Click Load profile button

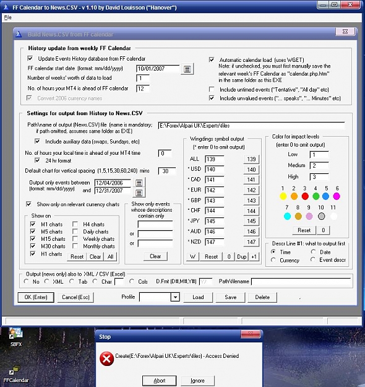(x=198, y=297)
